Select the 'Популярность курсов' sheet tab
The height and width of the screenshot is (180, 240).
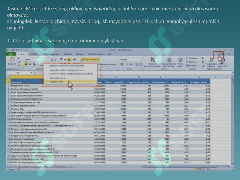(30, 166)
